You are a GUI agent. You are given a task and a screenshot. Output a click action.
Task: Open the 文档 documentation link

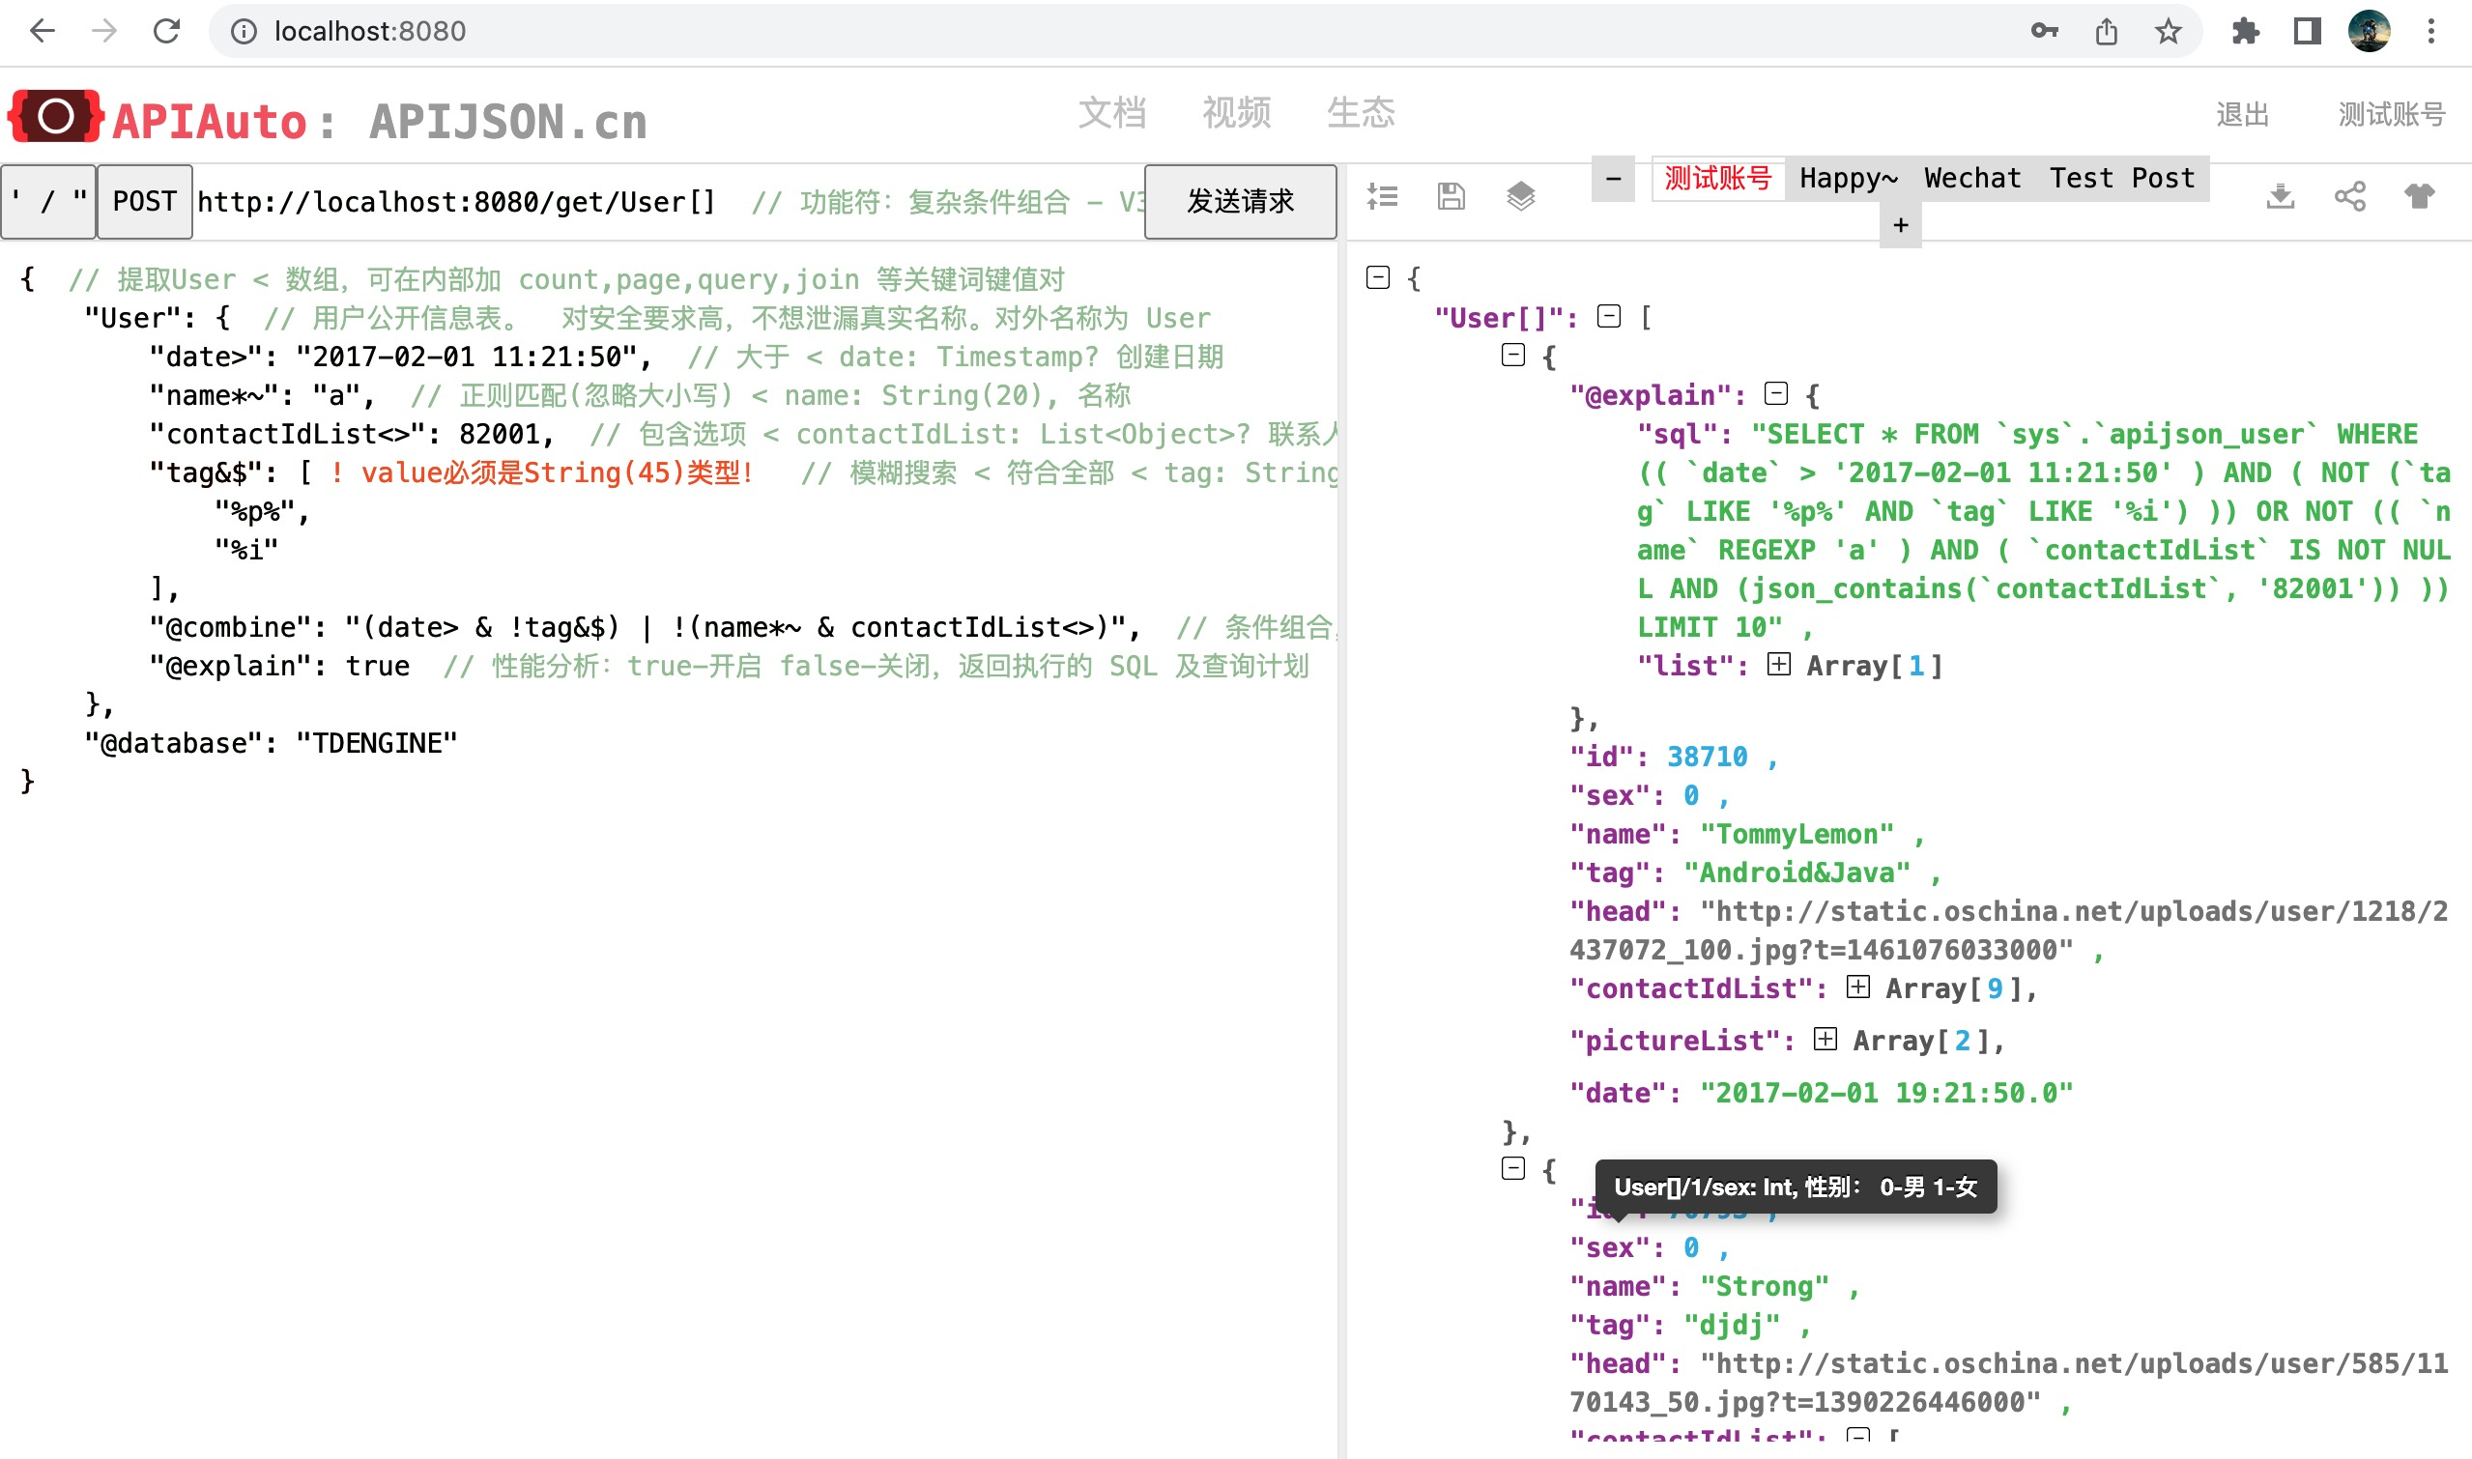1113,113
